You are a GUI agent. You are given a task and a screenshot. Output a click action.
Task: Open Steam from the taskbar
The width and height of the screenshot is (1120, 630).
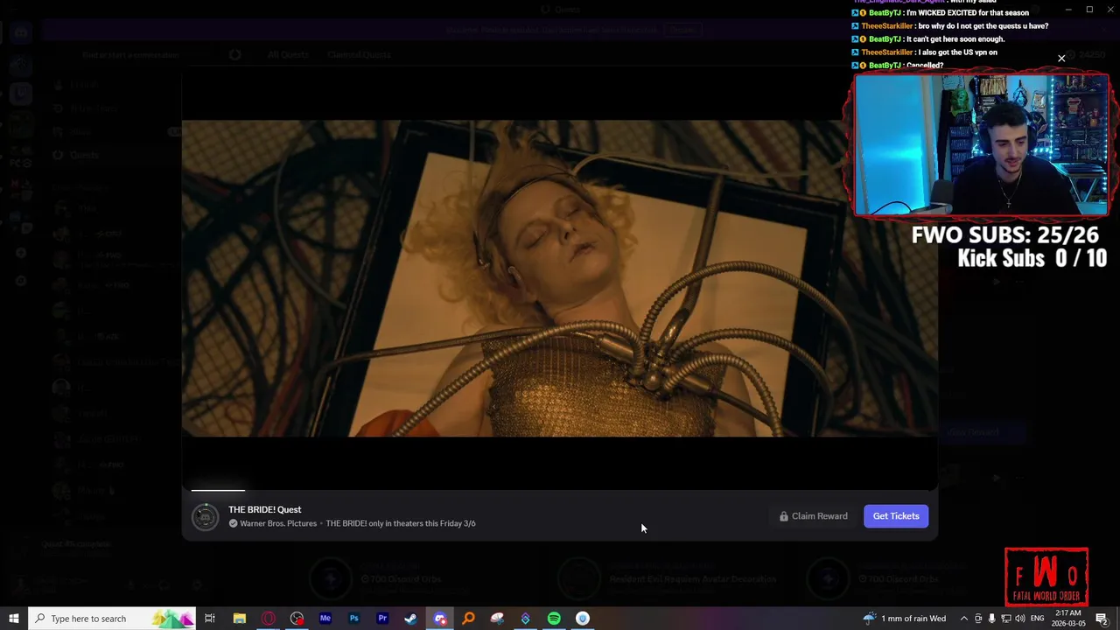click(410, 619)
